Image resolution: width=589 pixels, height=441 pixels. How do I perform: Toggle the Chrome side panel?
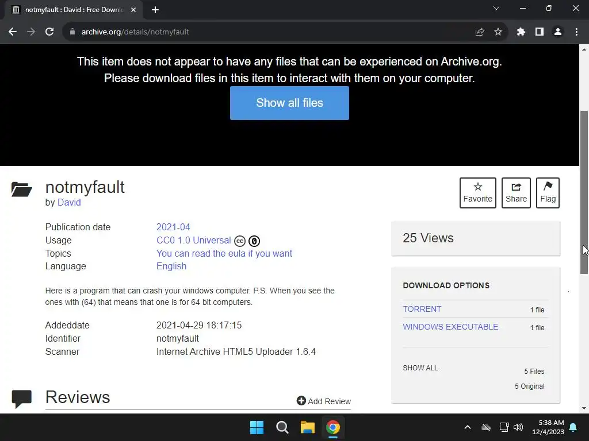pos(540,32)
